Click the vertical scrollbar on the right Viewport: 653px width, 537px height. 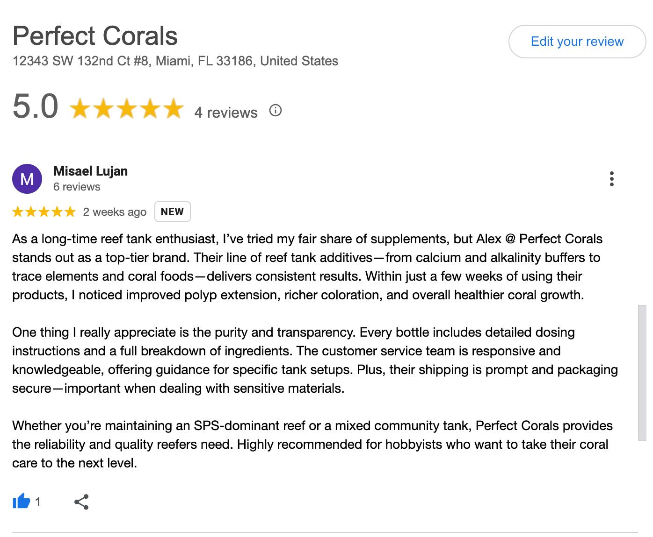[x=642, y=373]
